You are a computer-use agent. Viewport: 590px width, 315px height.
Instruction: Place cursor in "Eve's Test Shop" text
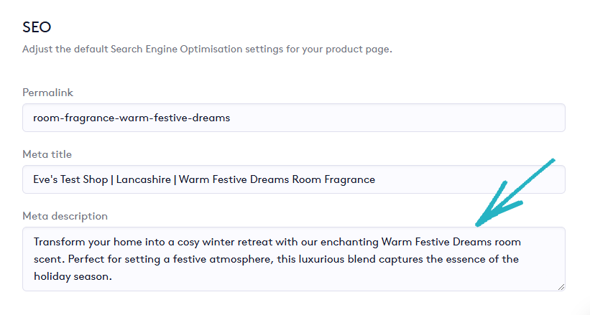tap(71, 179)
